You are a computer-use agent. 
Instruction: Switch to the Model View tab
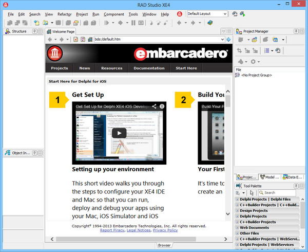tap(269, 176)
